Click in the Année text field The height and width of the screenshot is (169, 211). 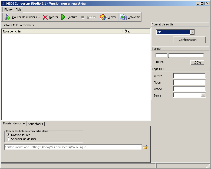click(x=189, y=89)
